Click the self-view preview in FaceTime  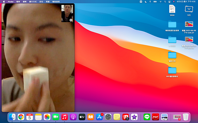click(67, 13)
